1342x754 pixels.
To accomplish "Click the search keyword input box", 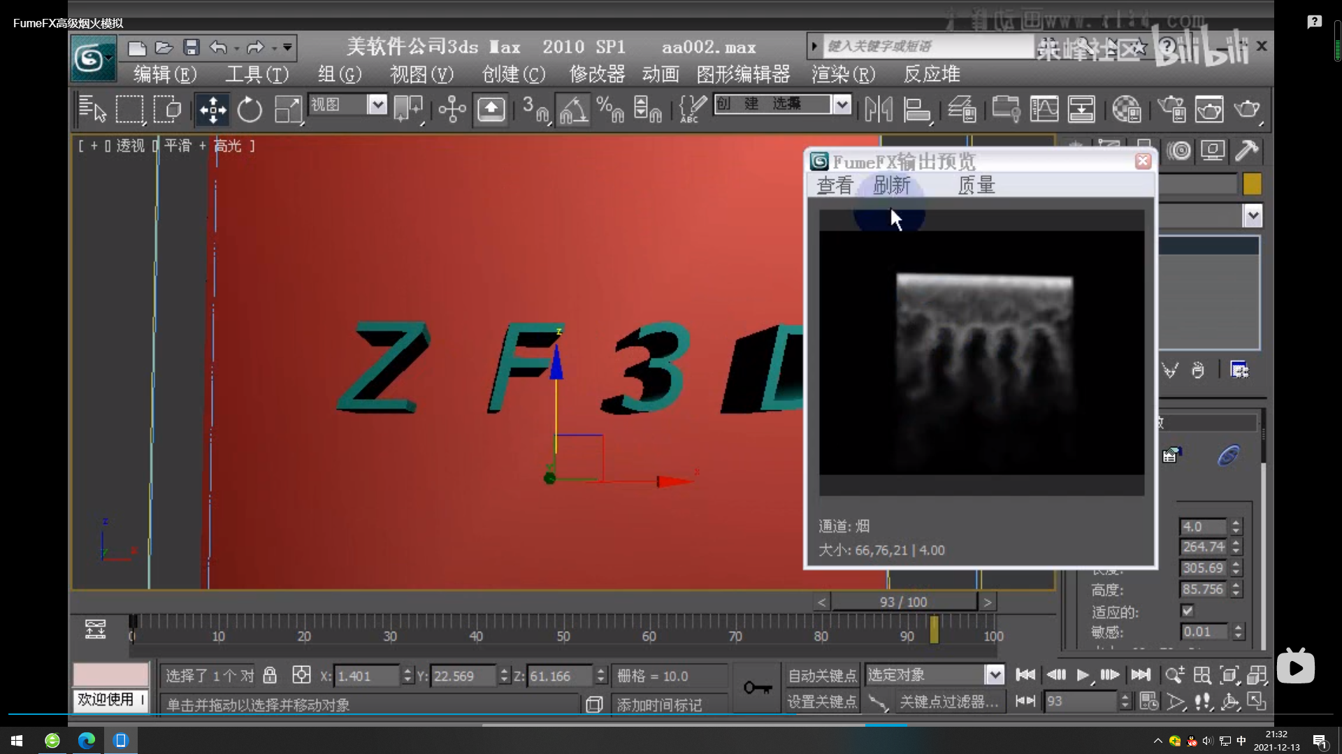I will [928, 46].
